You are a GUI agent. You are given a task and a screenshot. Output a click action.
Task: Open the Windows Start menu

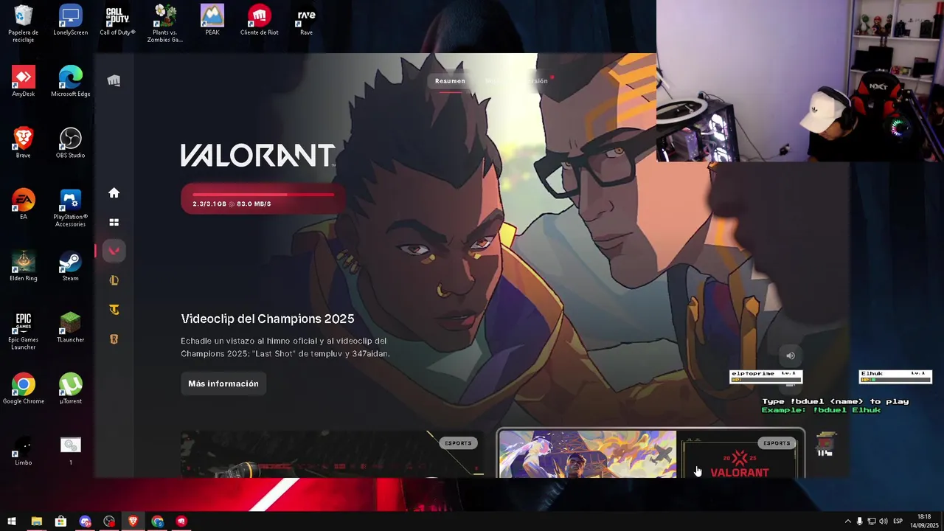point(12,521)
